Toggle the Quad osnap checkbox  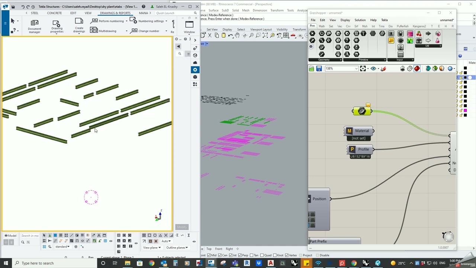coord(263,255)
